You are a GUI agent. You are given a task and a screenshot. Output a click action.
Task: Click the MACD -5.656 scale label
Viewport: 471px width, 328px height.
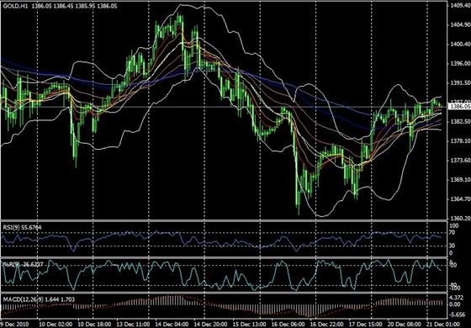pos(458,315)
